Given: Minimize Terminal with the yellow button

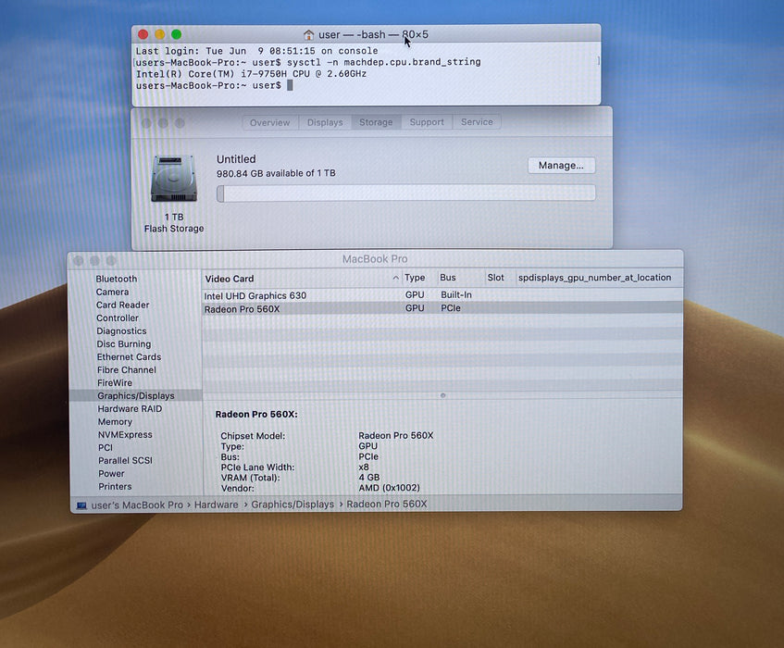Looking at the screenshot, I should pos(159,34).
